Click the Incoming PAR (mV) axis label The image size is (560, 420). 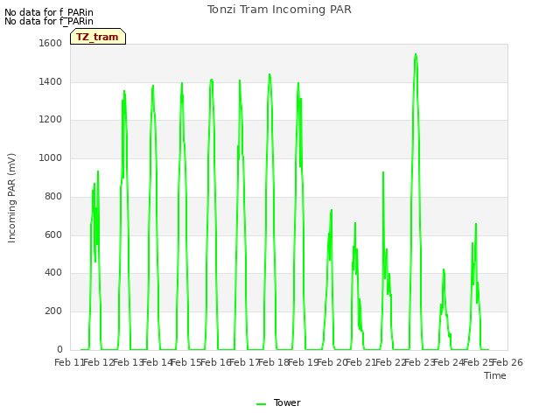(11, 199)
